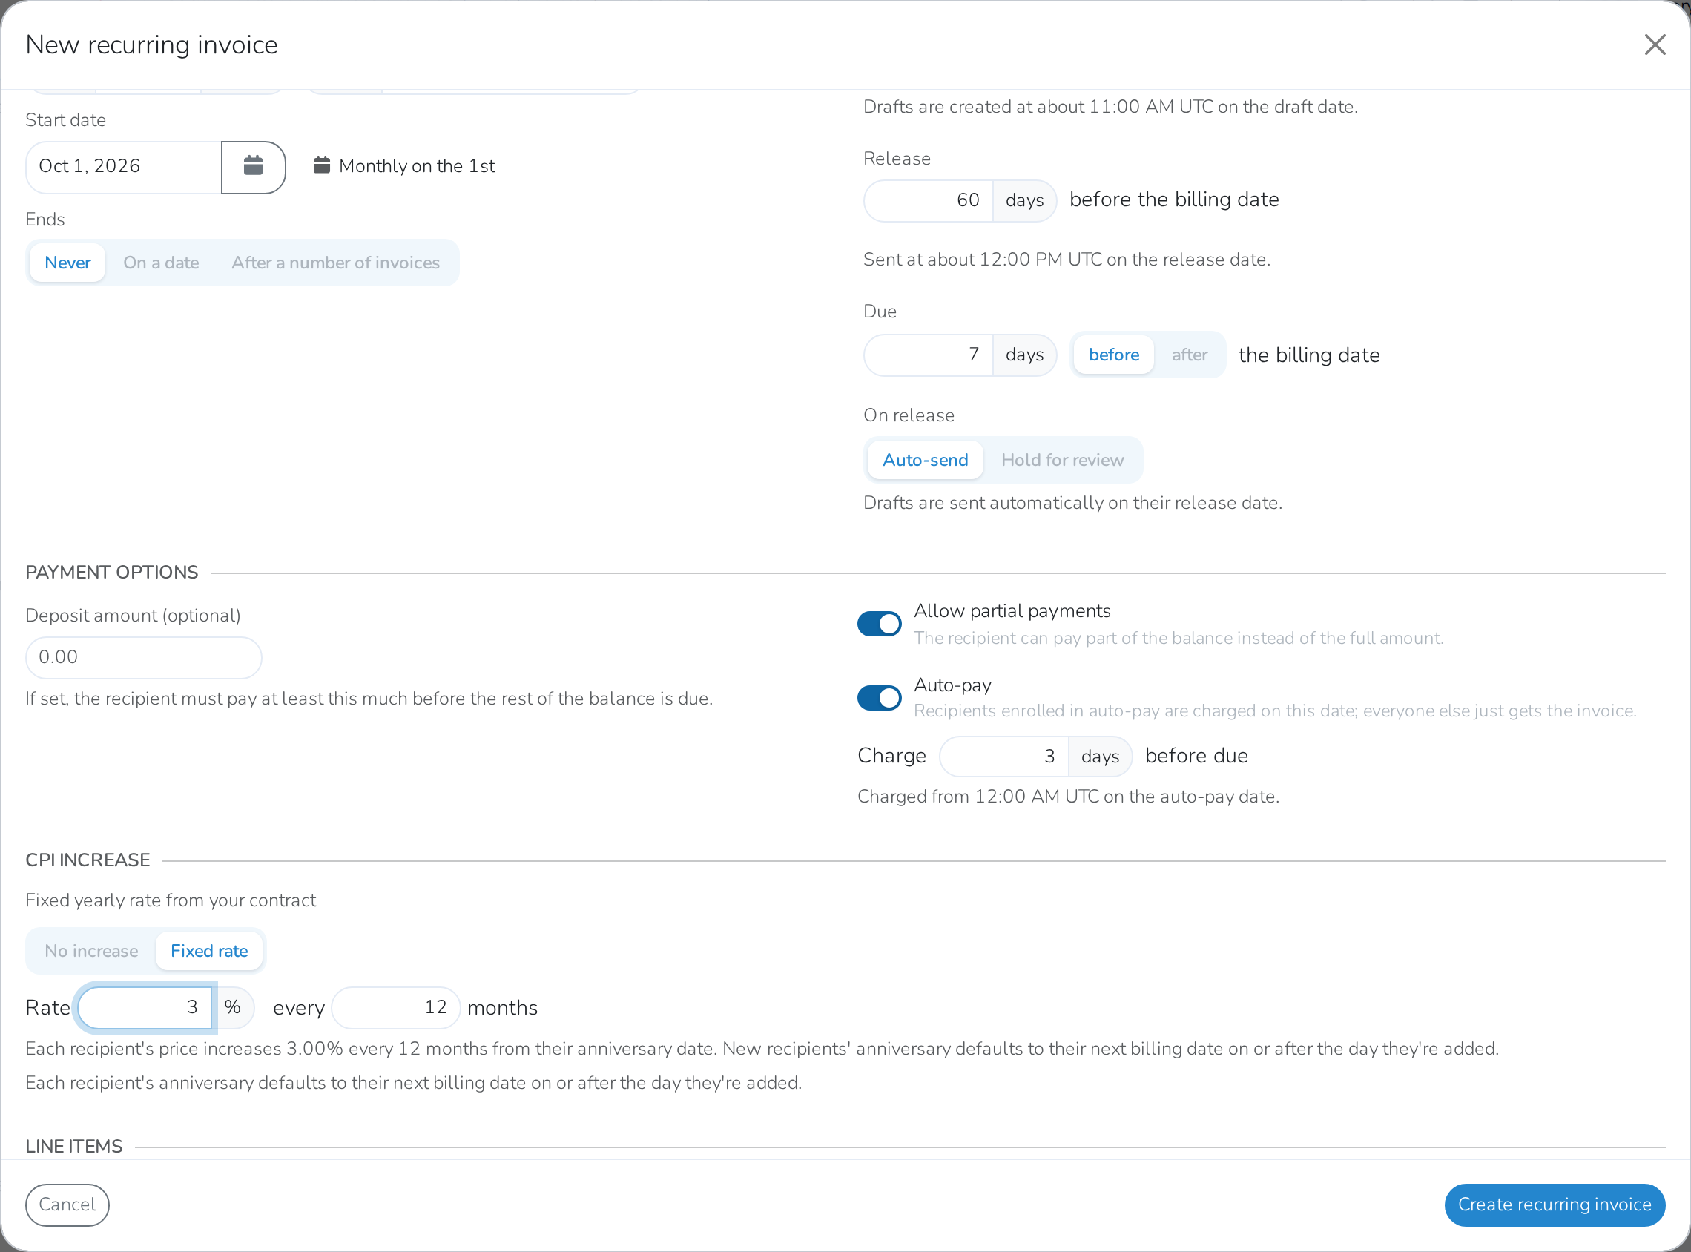The height and width of the screenshot is (1252, 1691).
Task: Select Fixed rate CPI increase
Action: coord(209,951)
